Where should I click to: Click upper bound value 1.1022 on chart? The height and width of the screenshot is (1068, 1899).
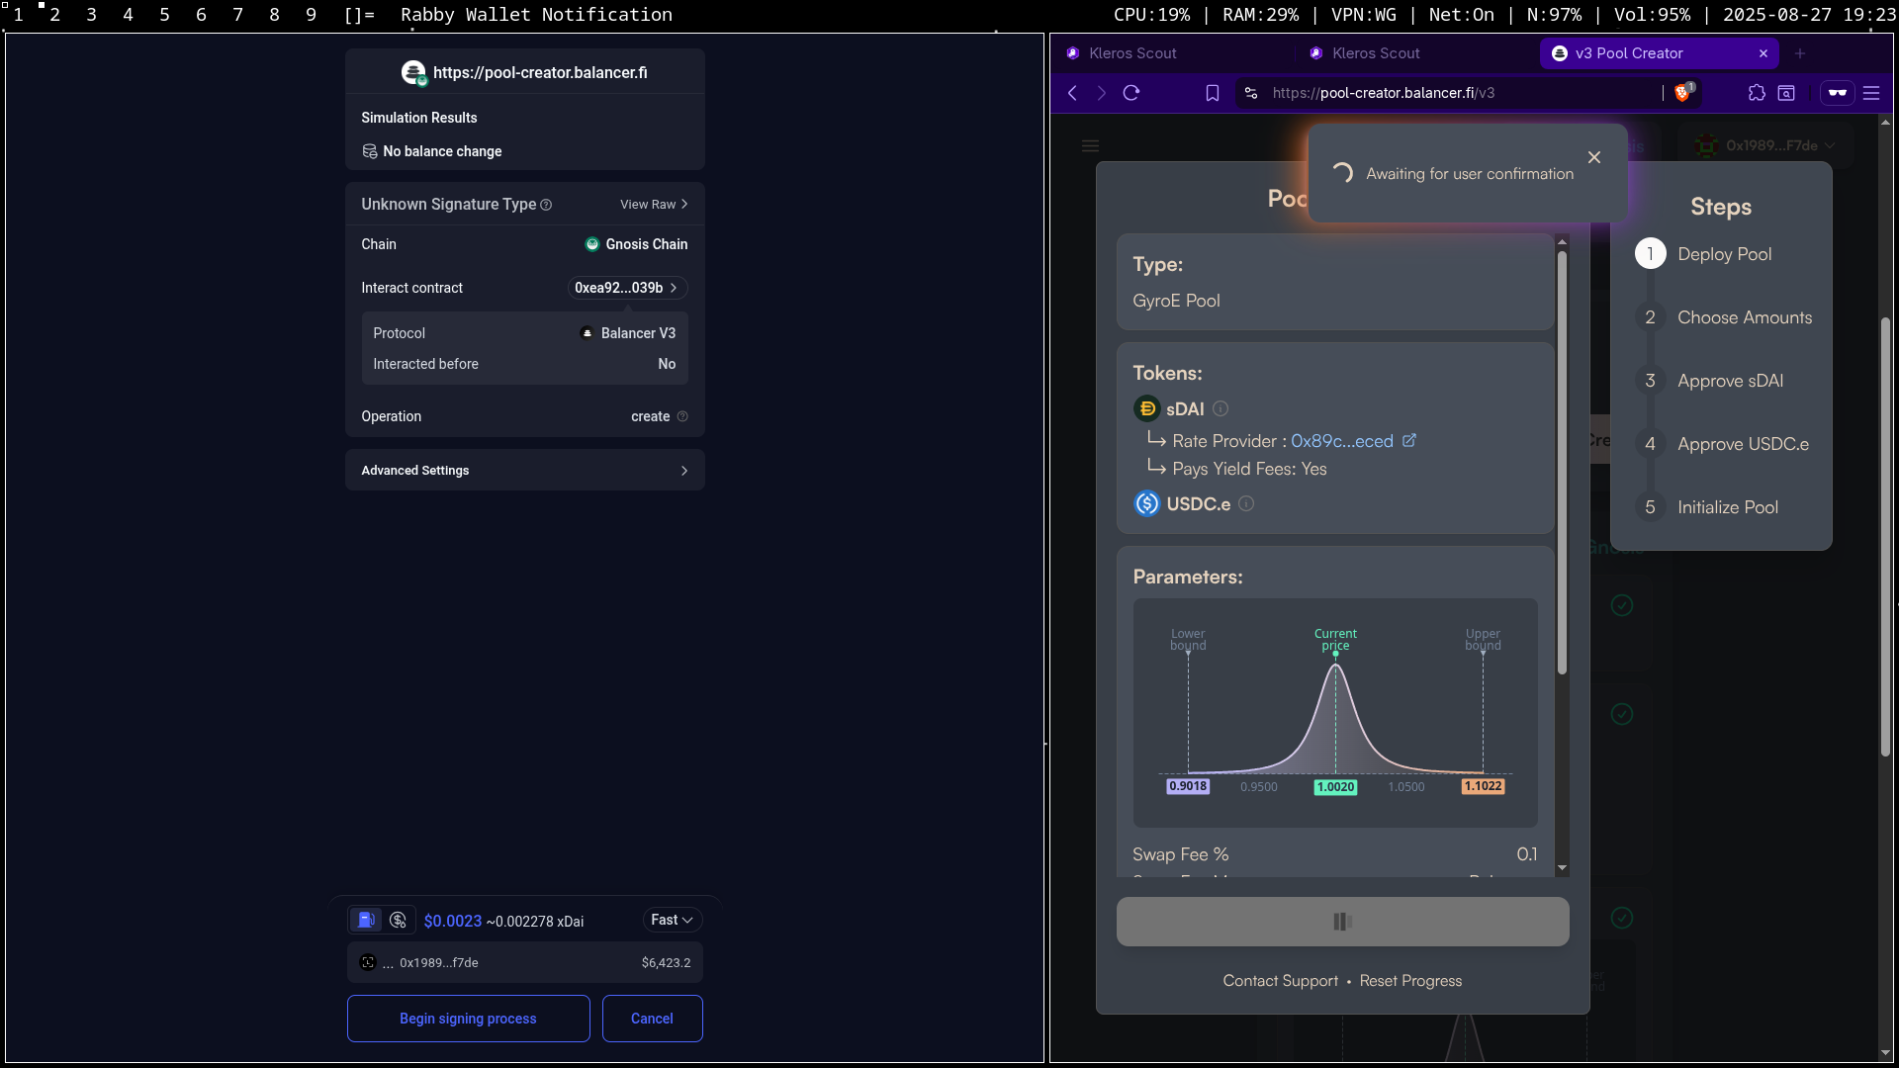[1483, 786]
